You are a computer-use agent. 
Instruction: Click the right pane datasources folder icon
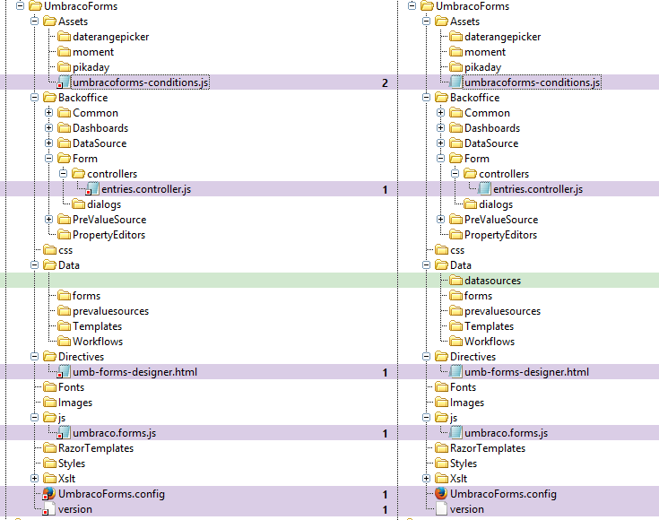tap(455, 280)
